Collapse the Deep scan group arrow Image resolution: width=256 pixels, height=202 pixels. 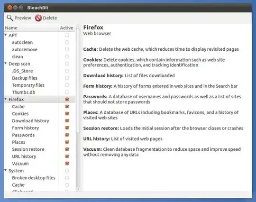(x=6, y=64)
